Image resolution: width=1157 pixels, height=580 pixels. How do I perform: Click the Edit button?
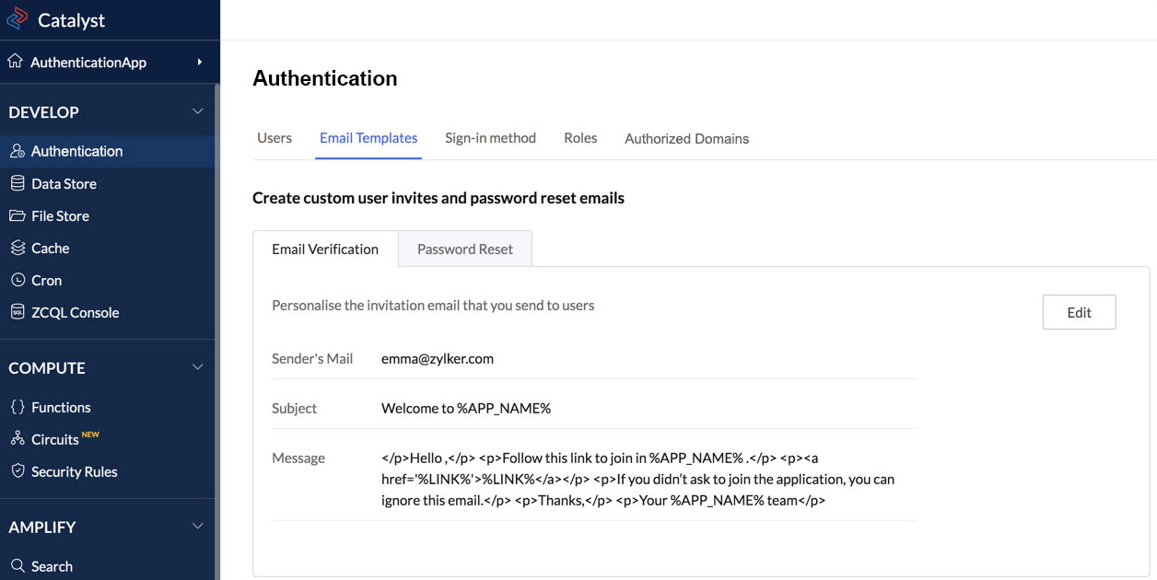point(1079,312)
